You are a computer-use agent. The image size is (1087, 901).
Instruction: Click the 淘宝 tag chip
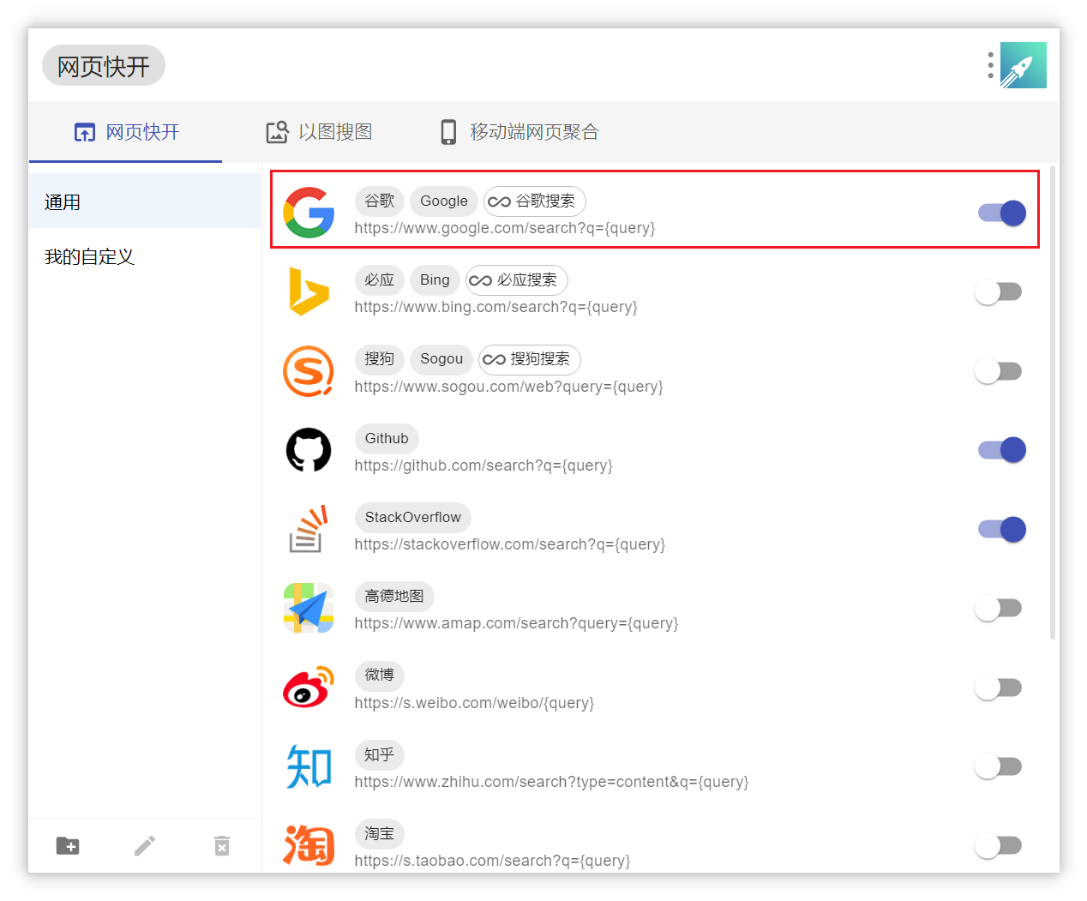(380, 834)
